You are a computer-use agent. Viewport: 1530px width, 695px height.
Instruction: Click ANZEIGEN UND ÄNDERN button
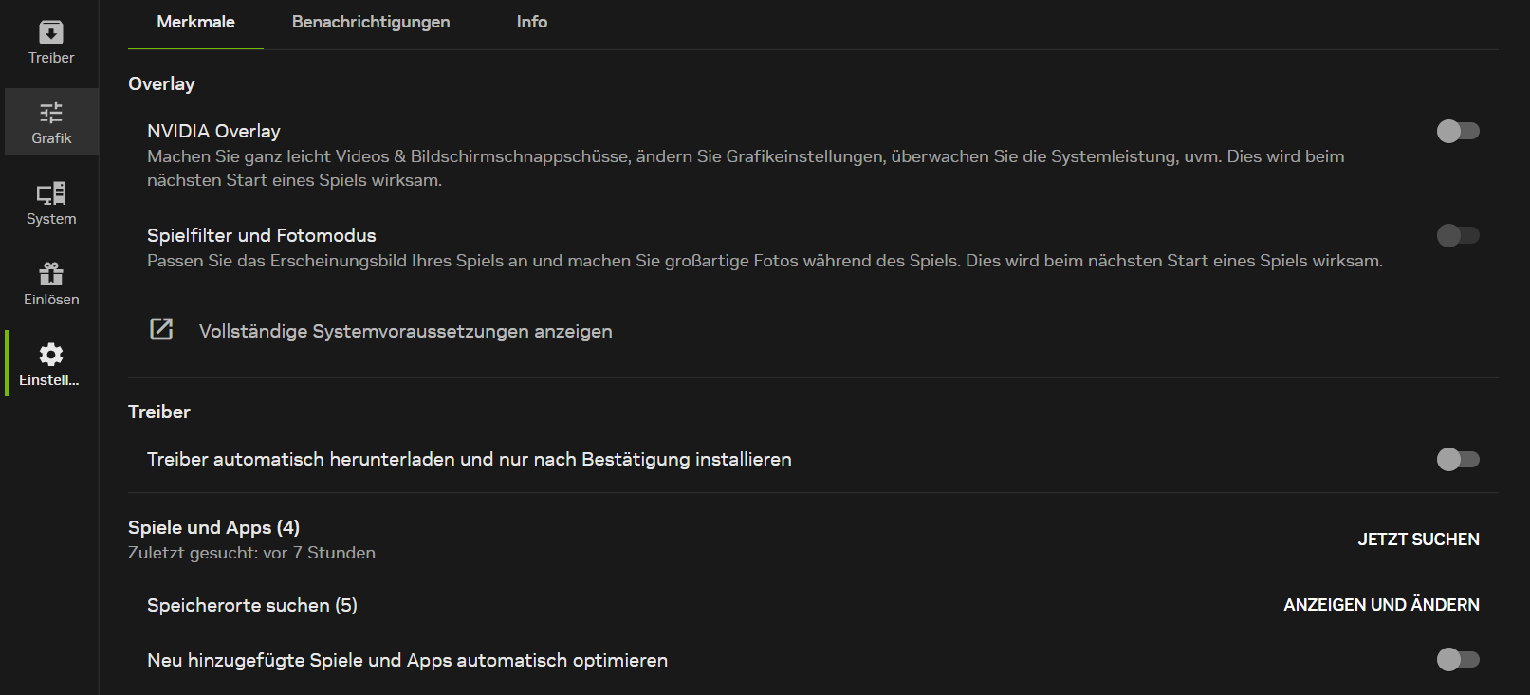(1381, 605)
